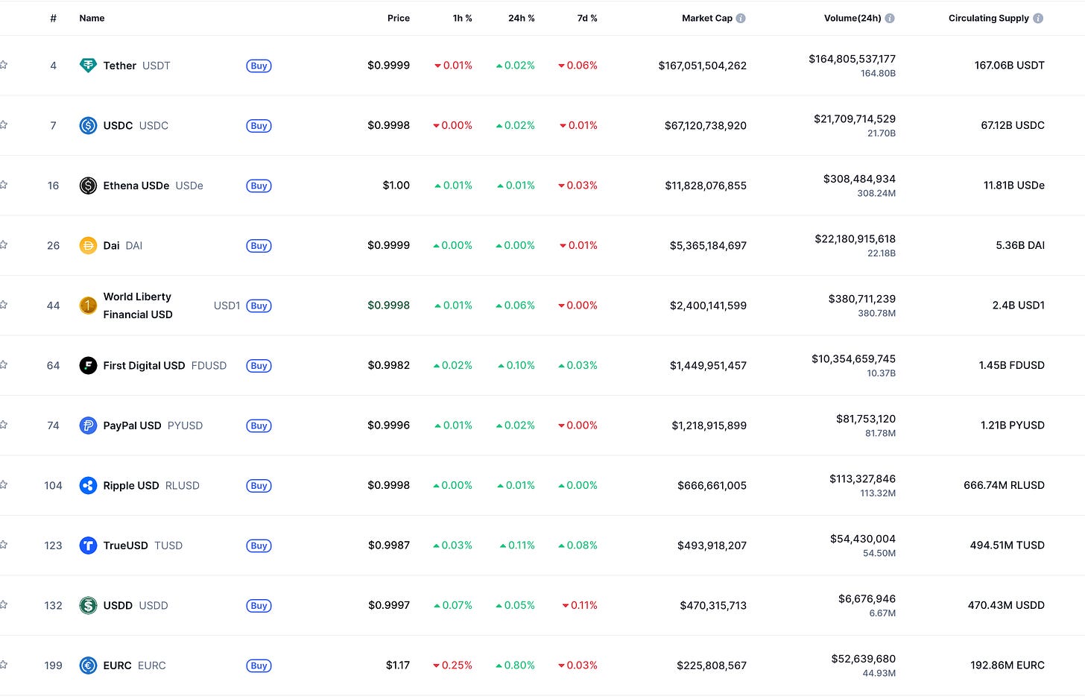The height and width of the screenshot is (699, 1085).
Task: Click 192.86M EURC circulating supply
Action: [1007, 665]
